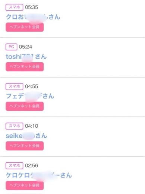145x194 pixels.
Task: Click ヘブンネット会員 badge under the 05:35 entry
Action: click(25, 27)
